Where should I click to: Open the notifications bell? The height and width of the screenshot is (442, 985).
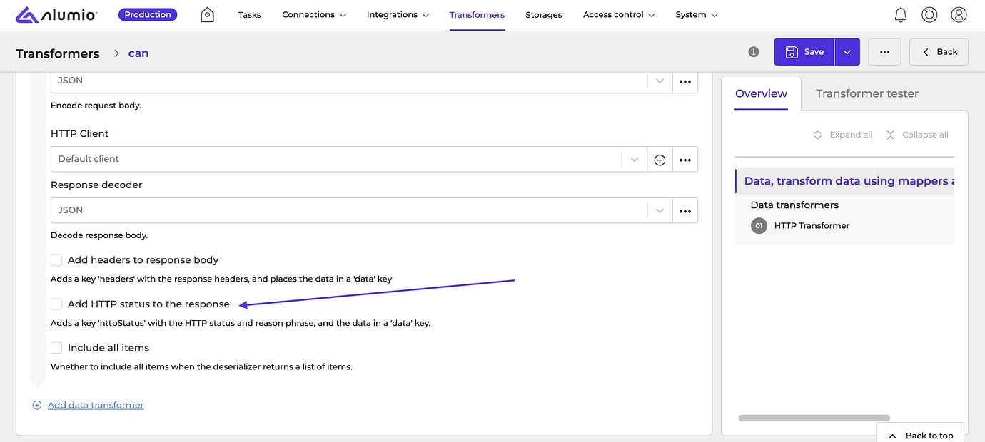(x=901, y=14)
